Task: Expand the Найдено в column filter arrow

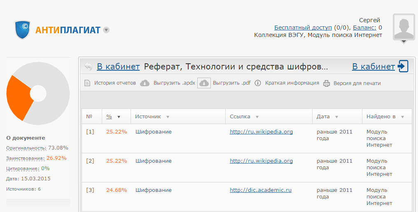Action: [x=402, y=117]
